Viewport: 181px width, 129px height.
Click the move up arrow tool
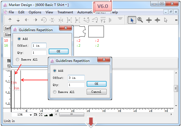point(10,20)
